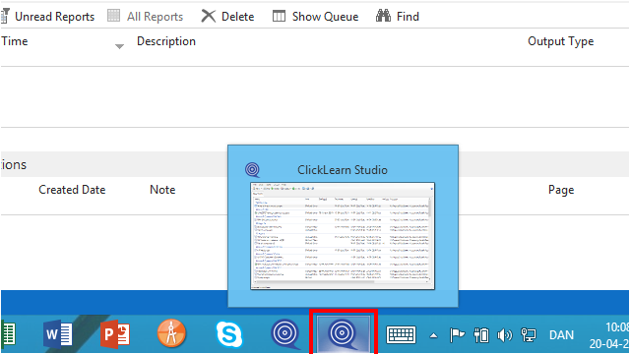Viewport: 630px width, 354px height.
Task: Sort by Description column header
Action: pyautogui.click(x=166, y=41)
